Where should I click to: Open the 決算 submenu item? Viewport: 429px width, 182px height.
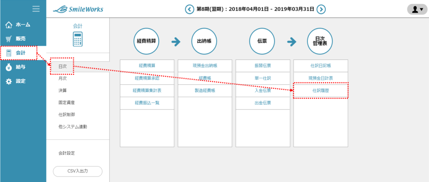pyautogui.click(x=63, y=91)
